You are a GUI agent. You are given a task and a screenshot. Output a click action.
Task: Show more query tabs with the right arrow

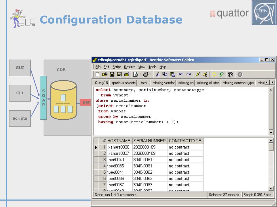click(x=272, y=82)
